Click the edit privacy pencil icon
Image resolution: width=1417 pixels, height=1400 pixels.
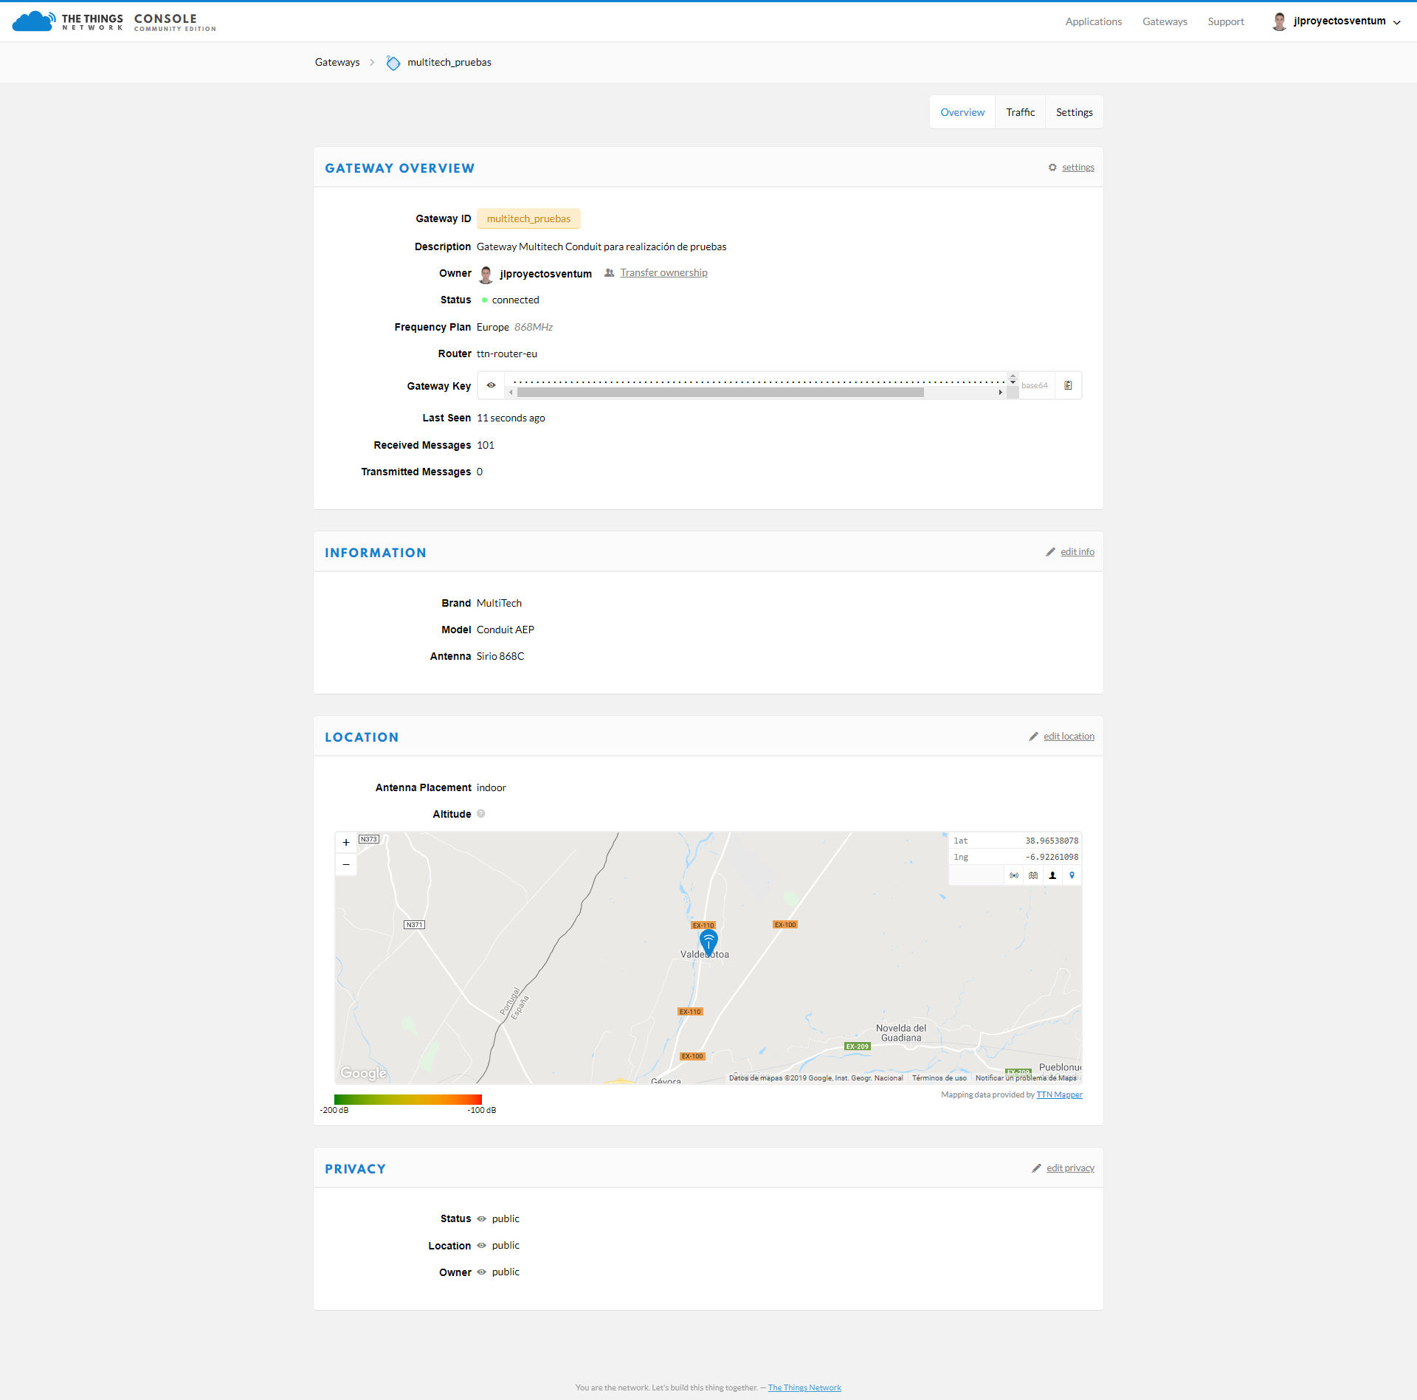point(1036,1168)
